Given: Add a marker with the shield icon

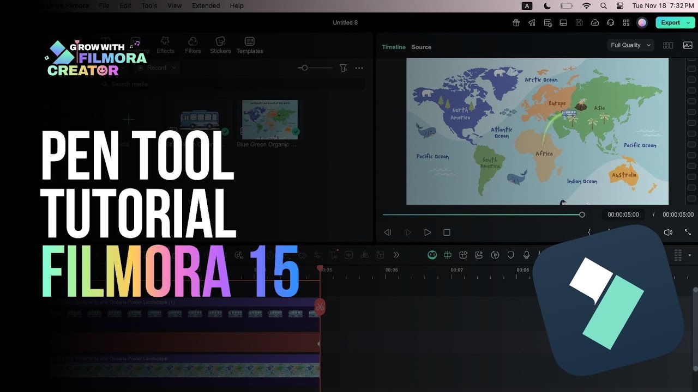Looking at the screenshot, I should pyautogui.click(x=511, y=255).
